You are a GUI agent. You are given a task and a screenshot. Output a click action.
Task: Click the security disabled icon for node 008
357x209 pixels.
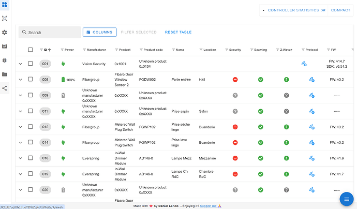pyautogui.click(x=235, y=80)
